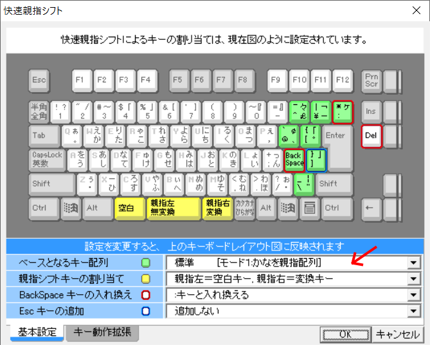Switch to the 基本設定 tab
The image size is (430, 345).
(x=36, y=333)
